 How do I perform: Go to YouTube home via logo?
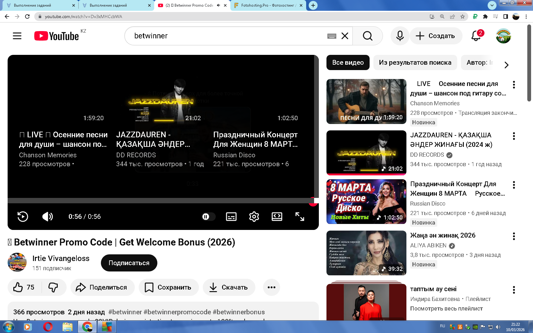point(56,36)
